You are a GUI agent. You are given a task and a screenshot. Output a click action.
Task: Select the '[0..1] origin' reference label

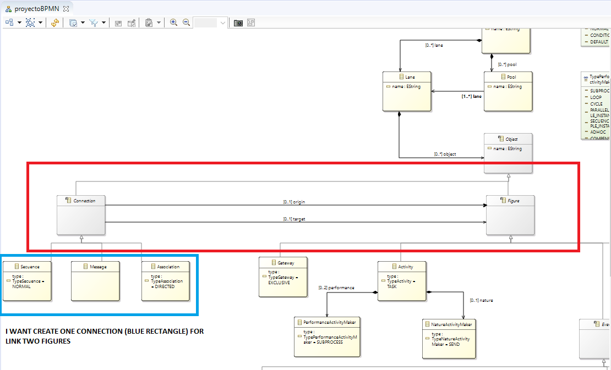(294, 202)
